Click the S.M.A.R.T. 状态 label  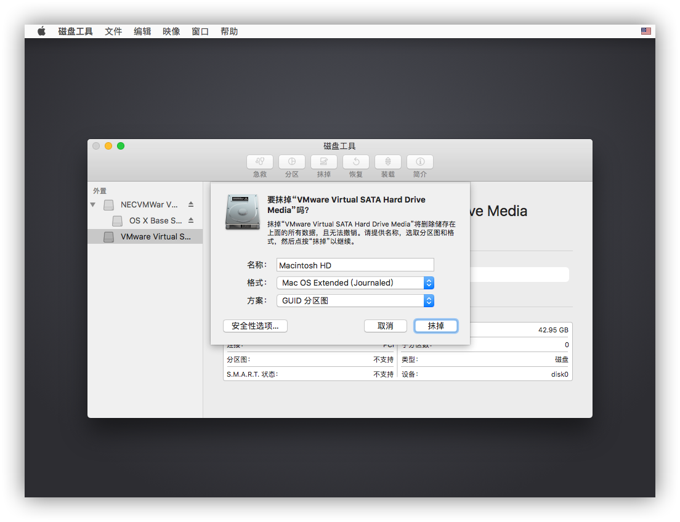(x=252, y=374)
